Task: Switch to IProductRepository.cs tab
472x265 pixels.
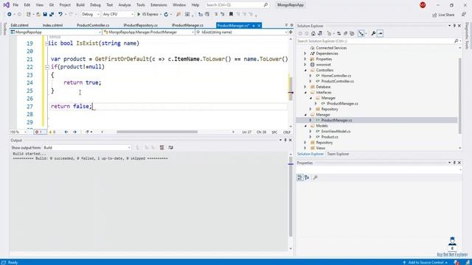Action: [141, 25]
